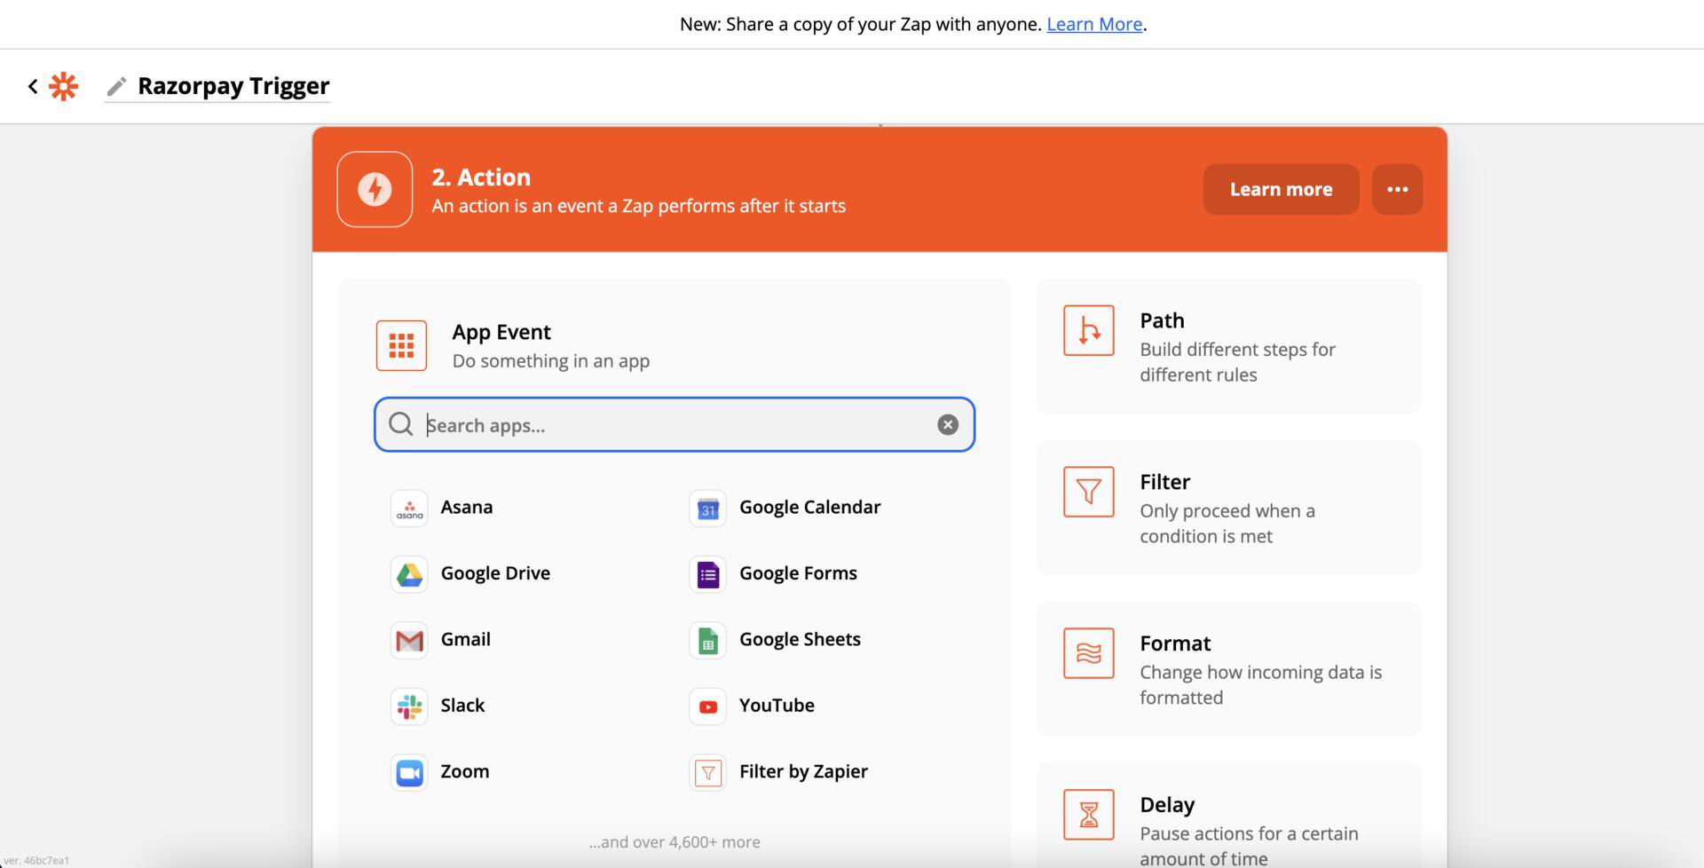The image size is (1704, 868).
Task: Choose the Gmail label
Action: (x=466, y=639)
